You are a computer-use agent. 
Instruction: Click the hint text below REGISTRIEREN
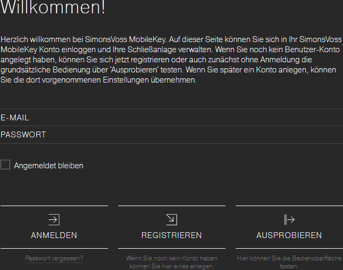(171, 262)
